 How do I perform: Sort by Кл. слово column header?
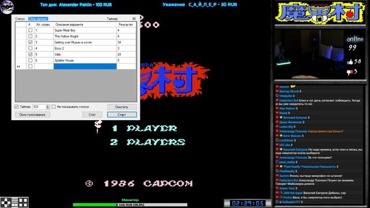[x=44, y=24]
